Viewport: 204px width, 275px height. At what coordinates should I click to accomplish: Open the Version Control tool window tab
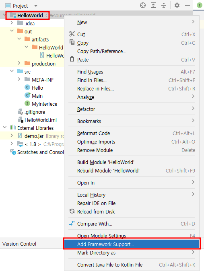(19, 244)
